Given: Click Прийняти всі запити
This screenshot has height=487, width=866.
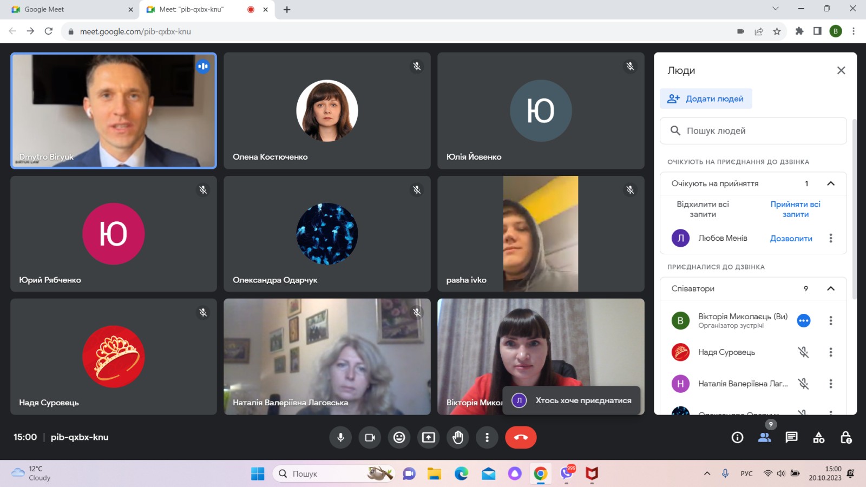Looking at the screenshot, I should click(795, 209).
